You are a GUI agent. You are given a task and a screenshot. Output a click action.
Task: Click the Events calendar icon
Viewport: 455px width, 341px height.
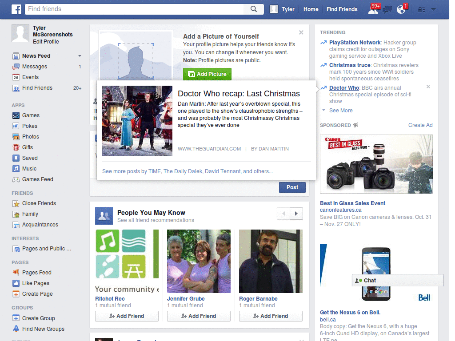click(16, 77)
